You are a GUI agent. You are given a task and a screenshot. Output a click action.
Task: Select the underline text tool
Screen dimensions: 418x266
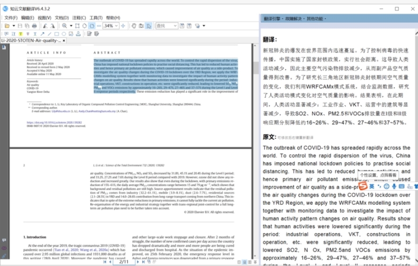click(35, 34)
